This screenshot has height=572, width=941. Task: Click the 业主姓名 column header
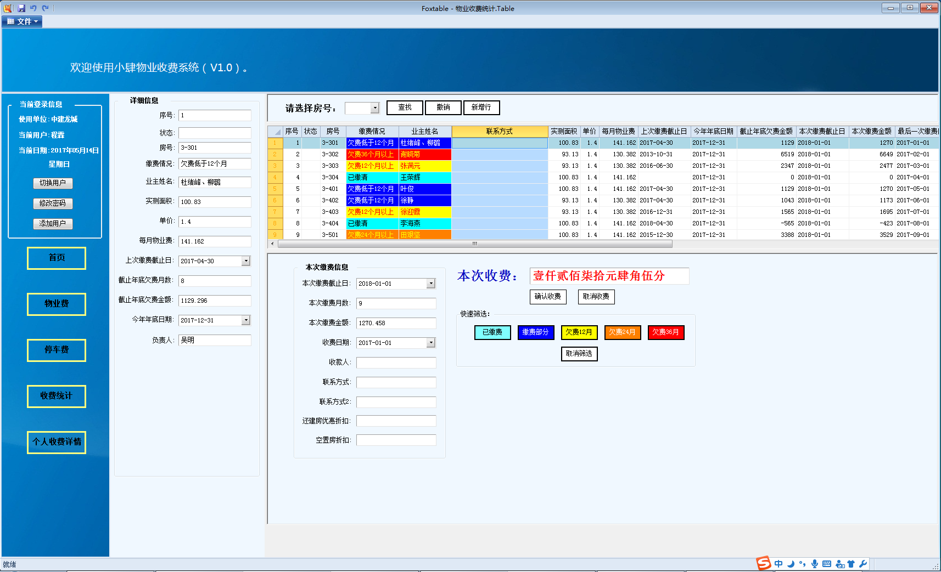tap(425, 132)
